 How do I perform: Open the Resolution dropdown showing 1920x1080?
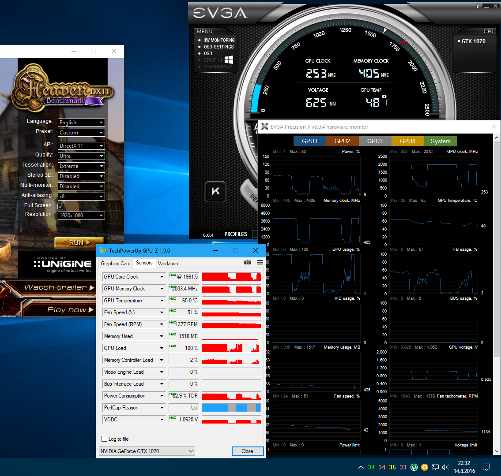click(81, 216)
